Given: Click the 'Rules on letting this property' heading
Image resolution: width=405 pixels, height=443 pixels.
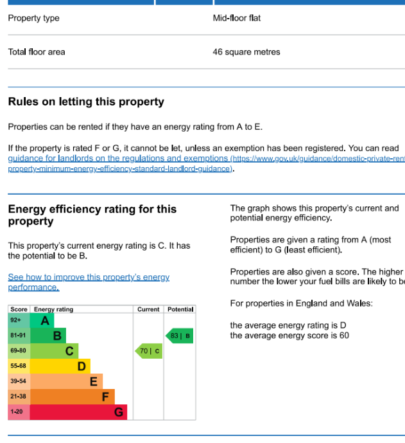Looking at the screenshot, I should pyautogui.click(x=86, y=102).
